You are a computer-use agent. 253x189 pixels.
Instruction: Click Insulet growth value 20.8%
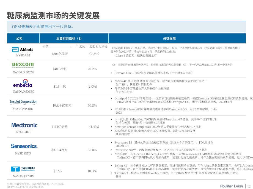coord(92,105)
